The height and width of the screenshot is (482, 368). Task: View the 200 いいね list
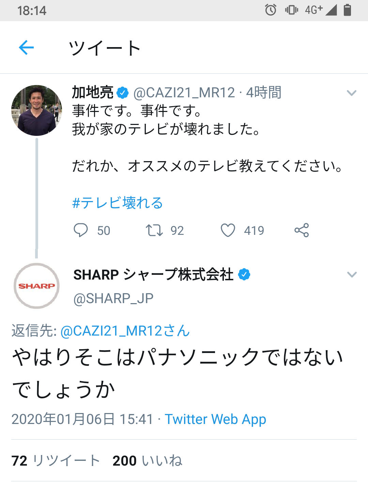coord(147,460)
